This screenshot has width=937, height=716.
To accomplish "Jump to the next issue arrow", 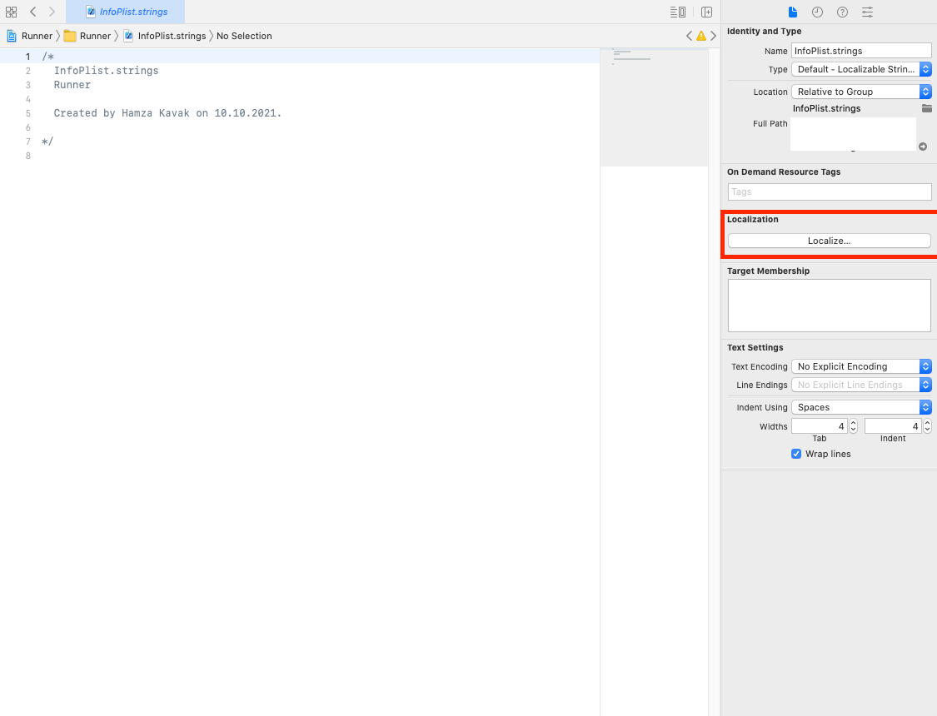I will pos(713,36).
